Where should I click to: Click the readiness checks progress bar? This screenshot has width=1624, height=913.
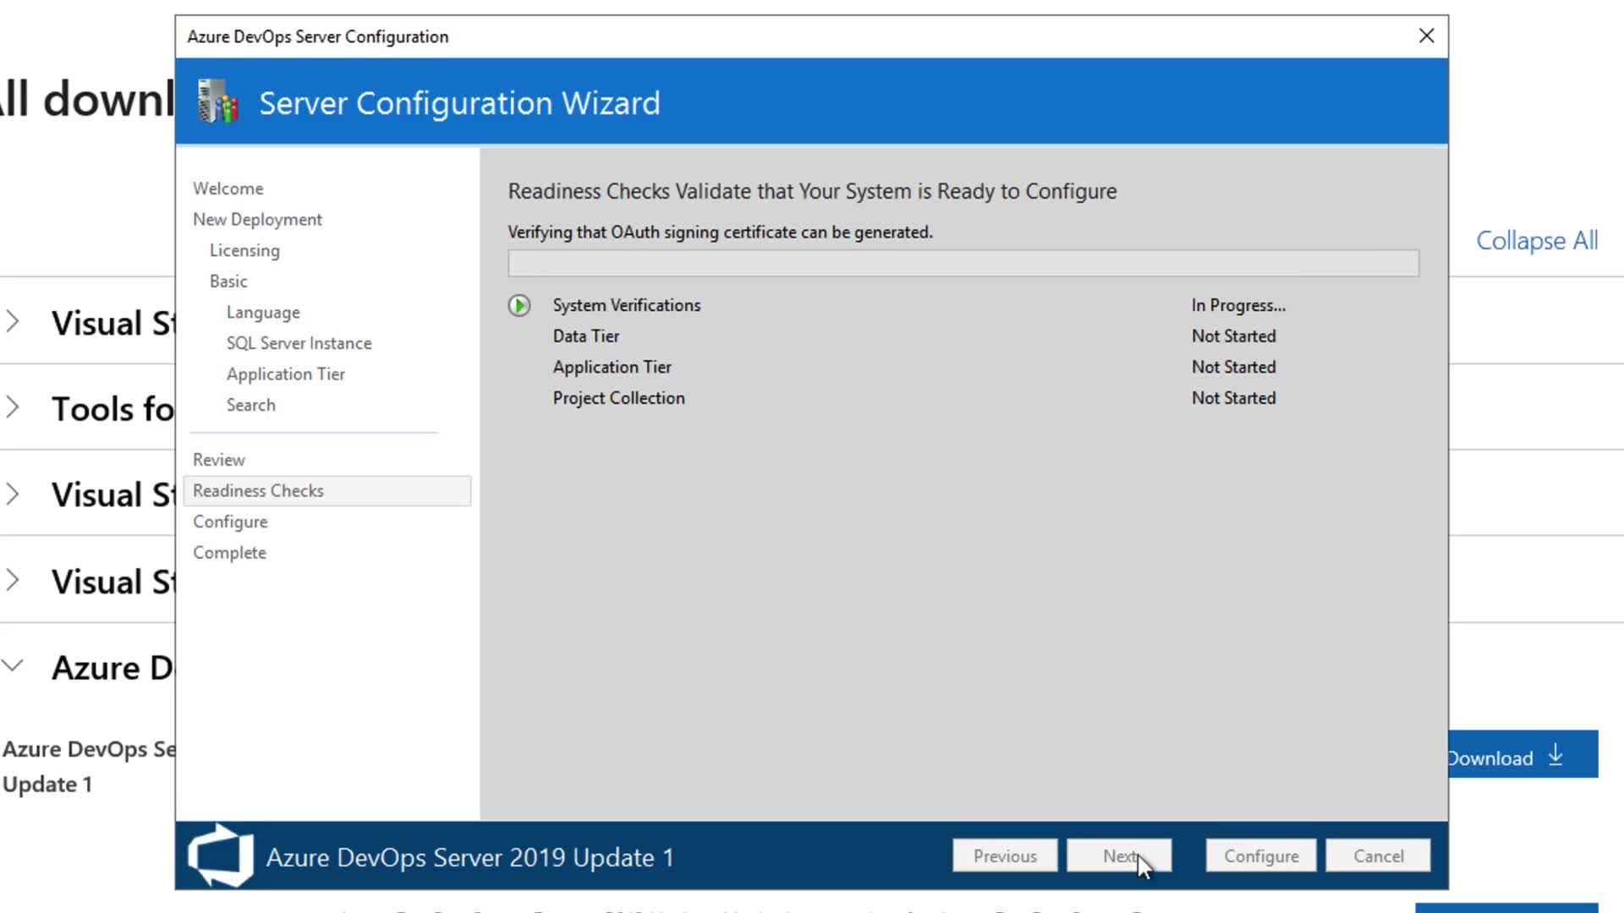click(x=963, y=263)
